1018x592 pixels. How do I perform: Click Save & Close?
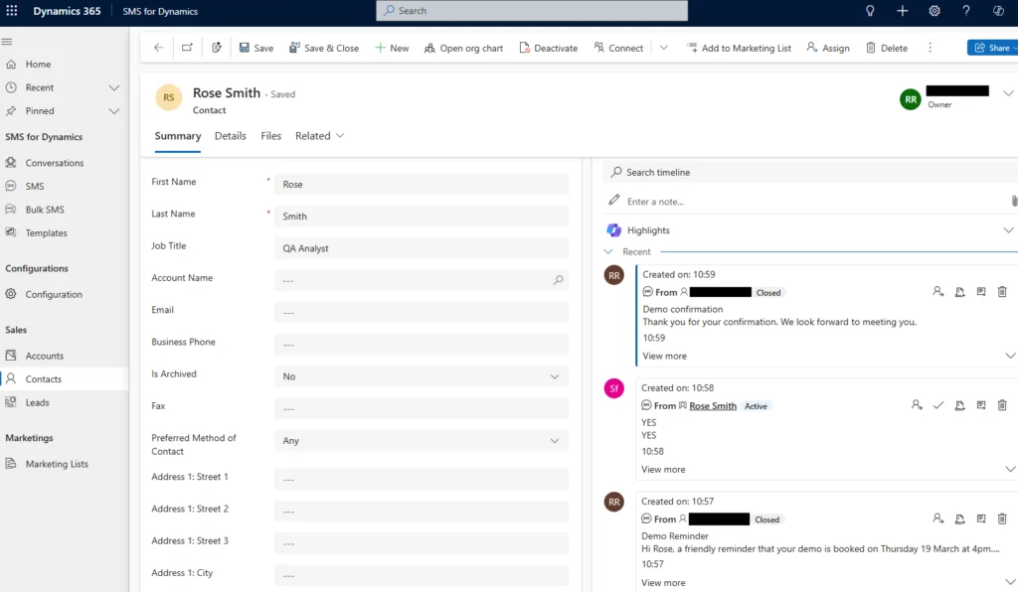pyautogui.click(x=324, y=48)
